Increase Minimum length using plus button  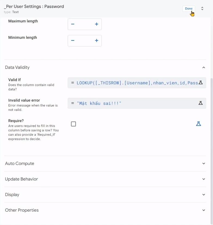(x=96, y=40)
